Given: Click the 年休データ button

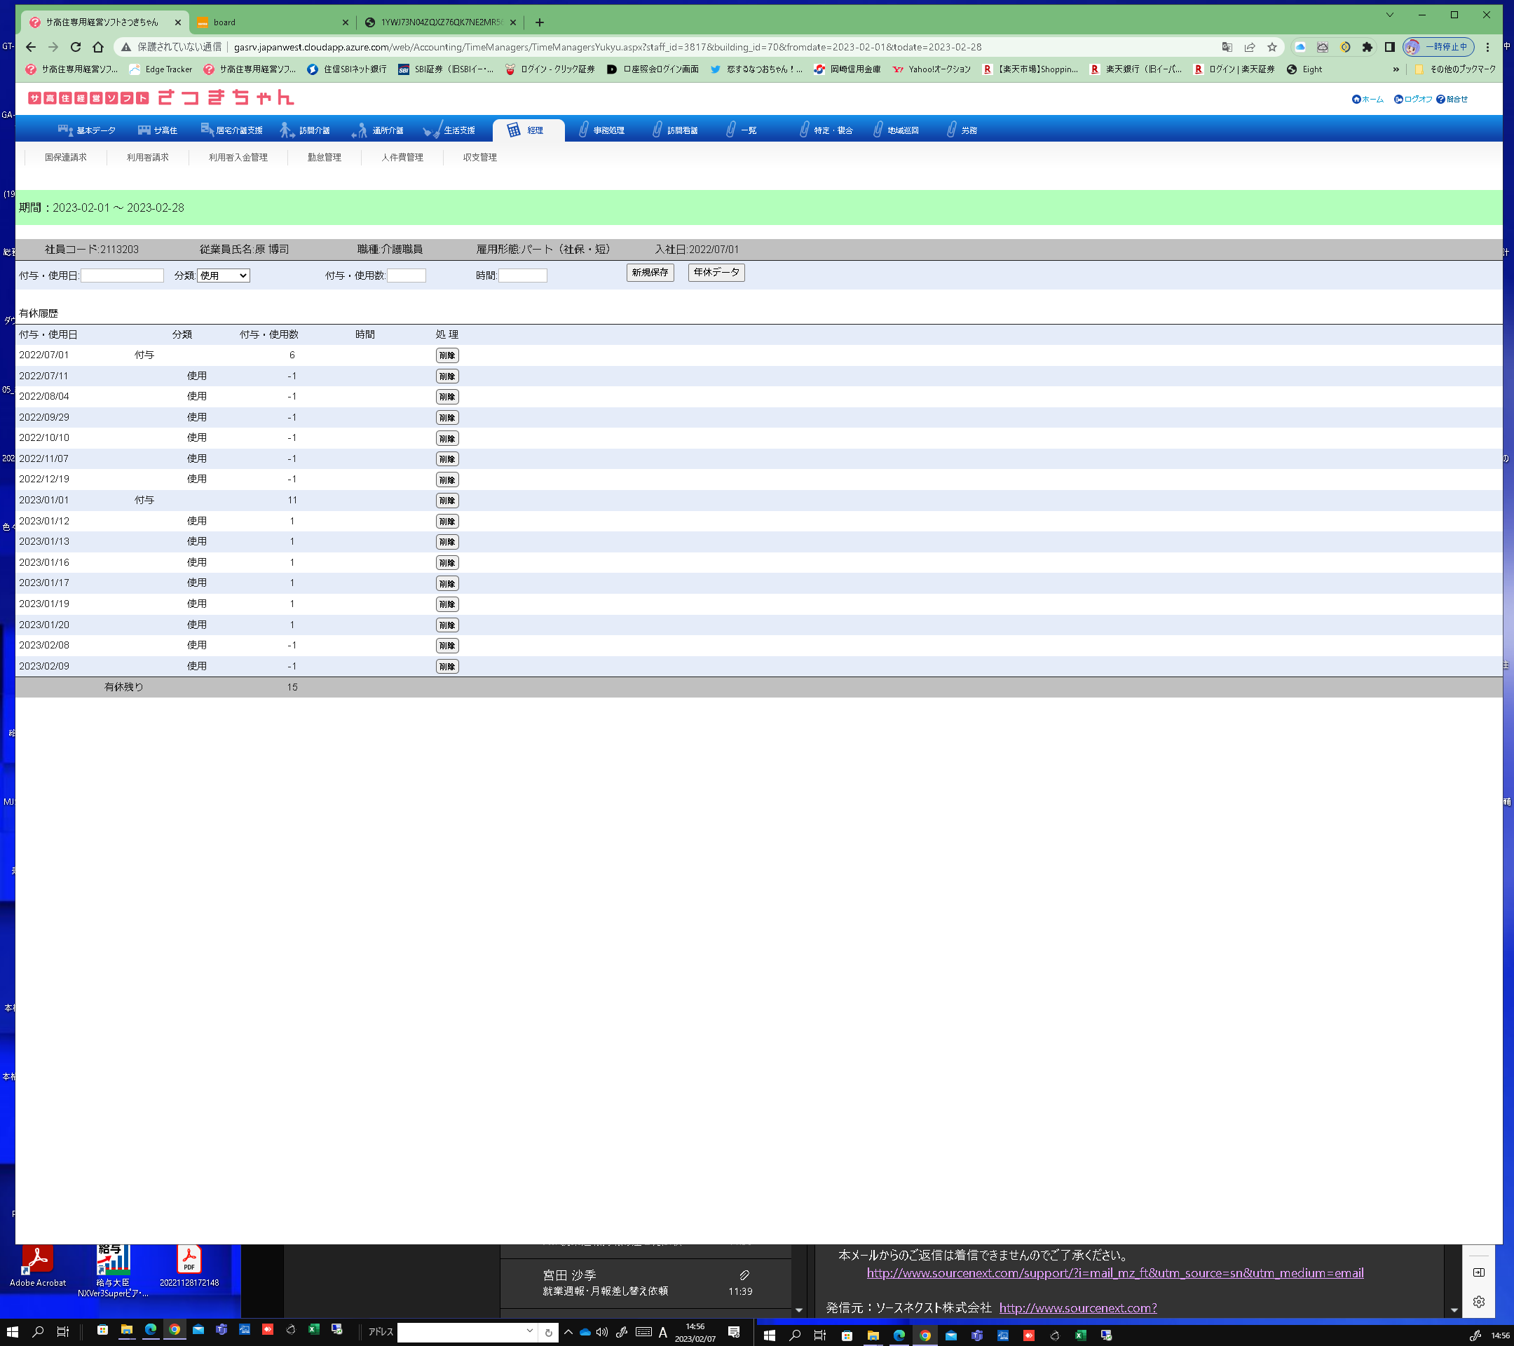Looking at the screenshot, I should (716, 273).
